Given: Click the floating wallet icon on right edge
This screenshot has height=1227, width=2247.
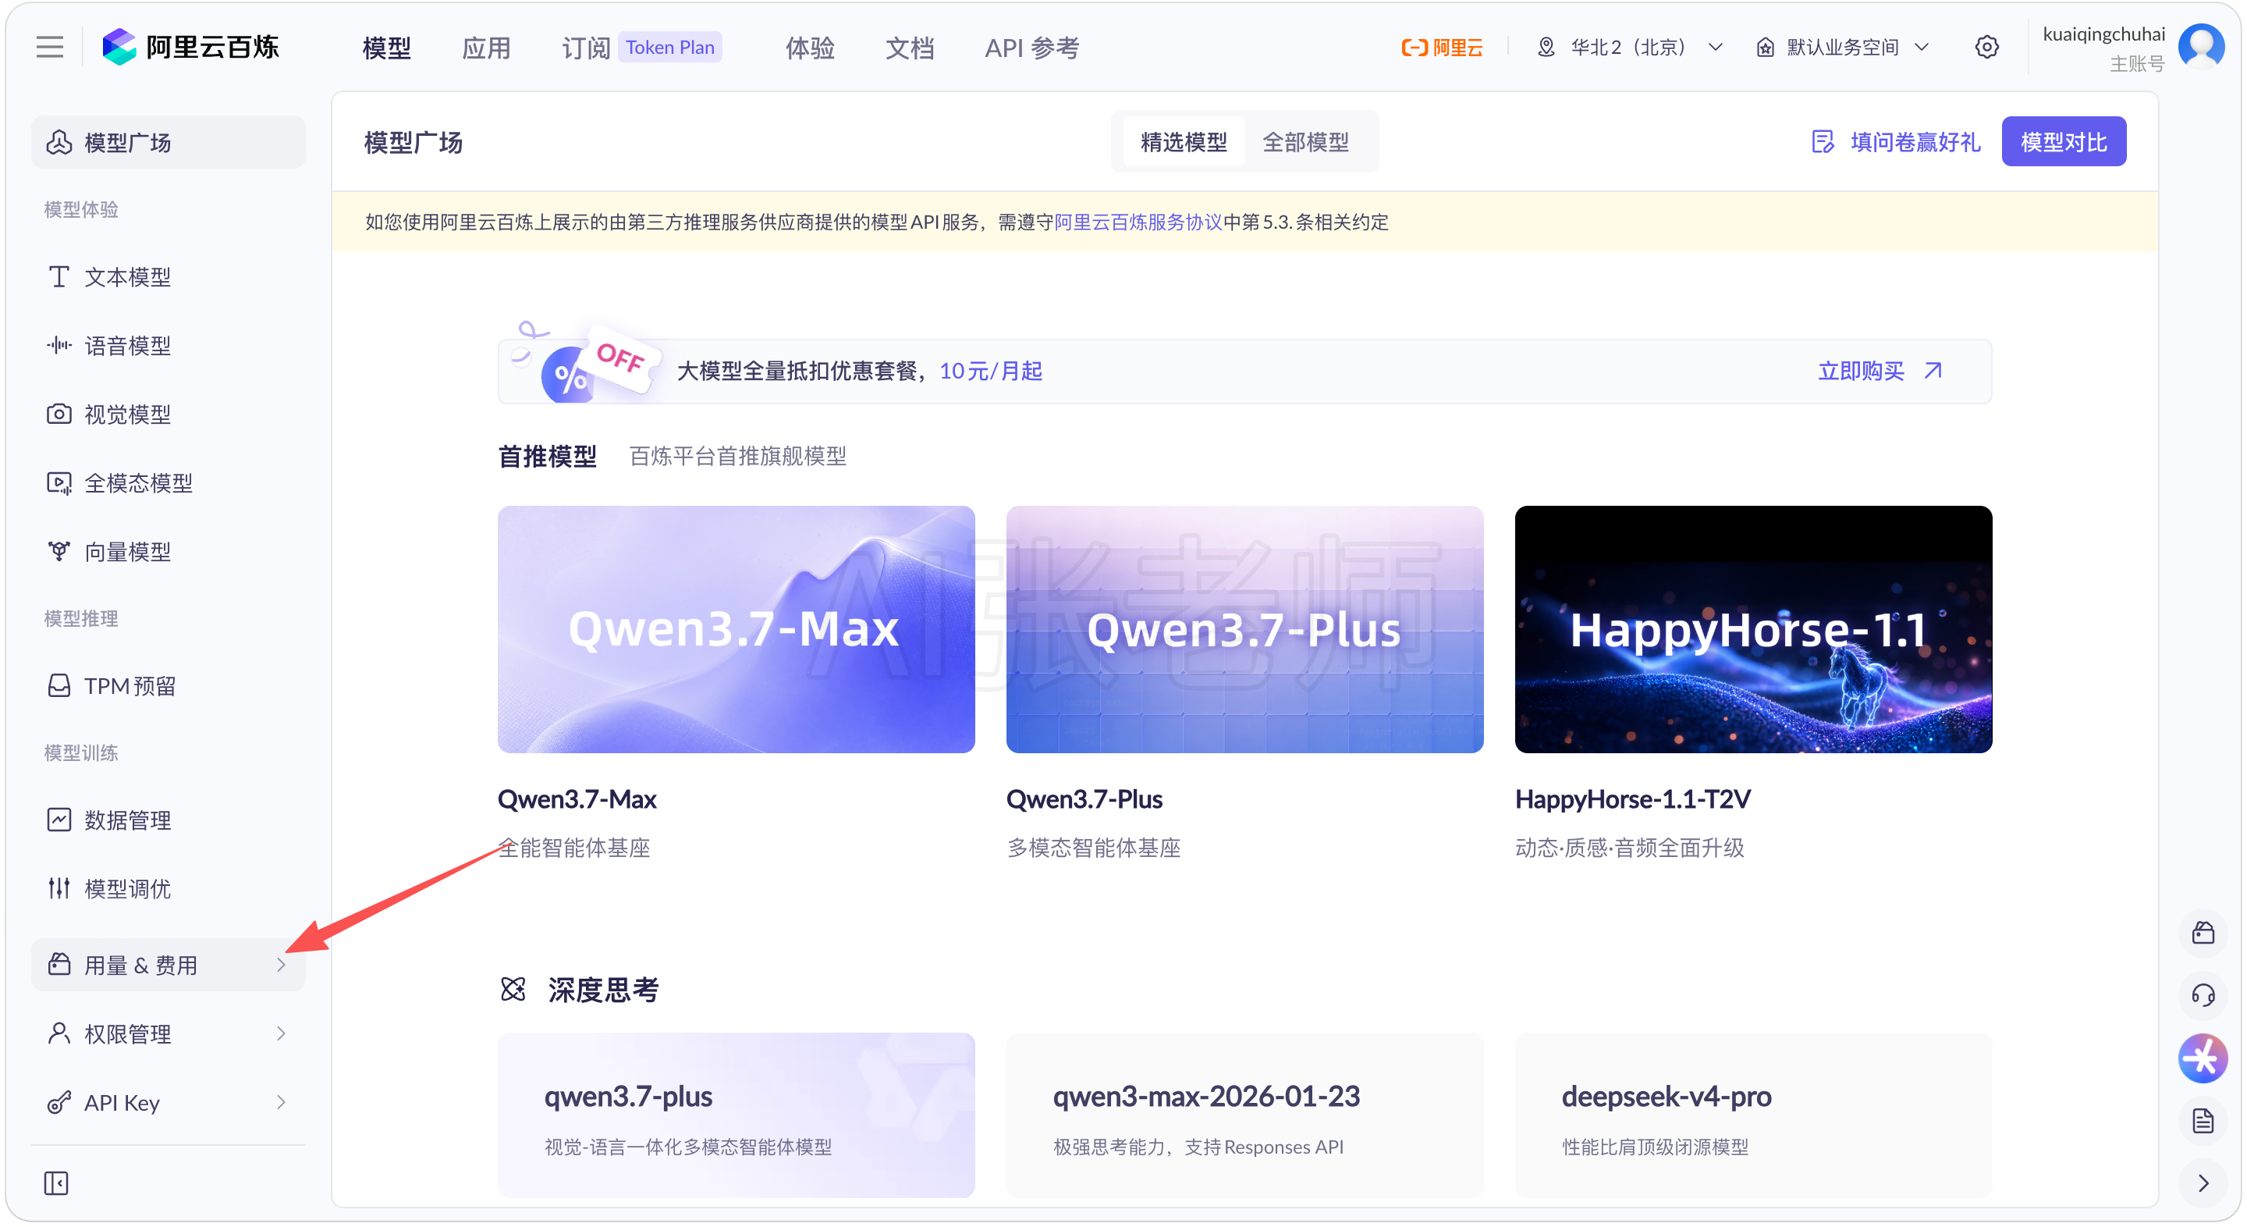Looking at the screenshot, I should coord(2203,933).
